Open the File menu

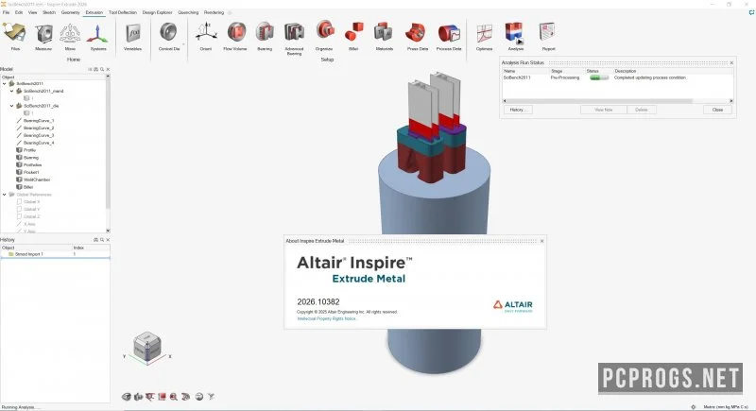[x=7, y=12]
